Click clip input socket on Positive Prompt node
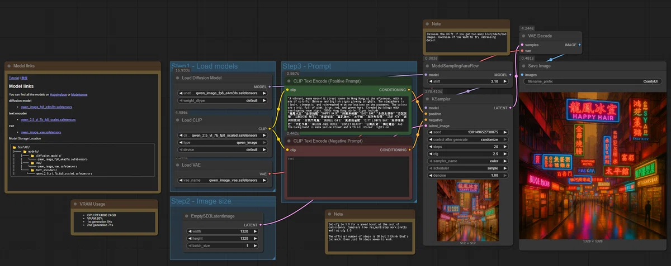The height and width of the screenshot is (266, 671). coord(287,89)
